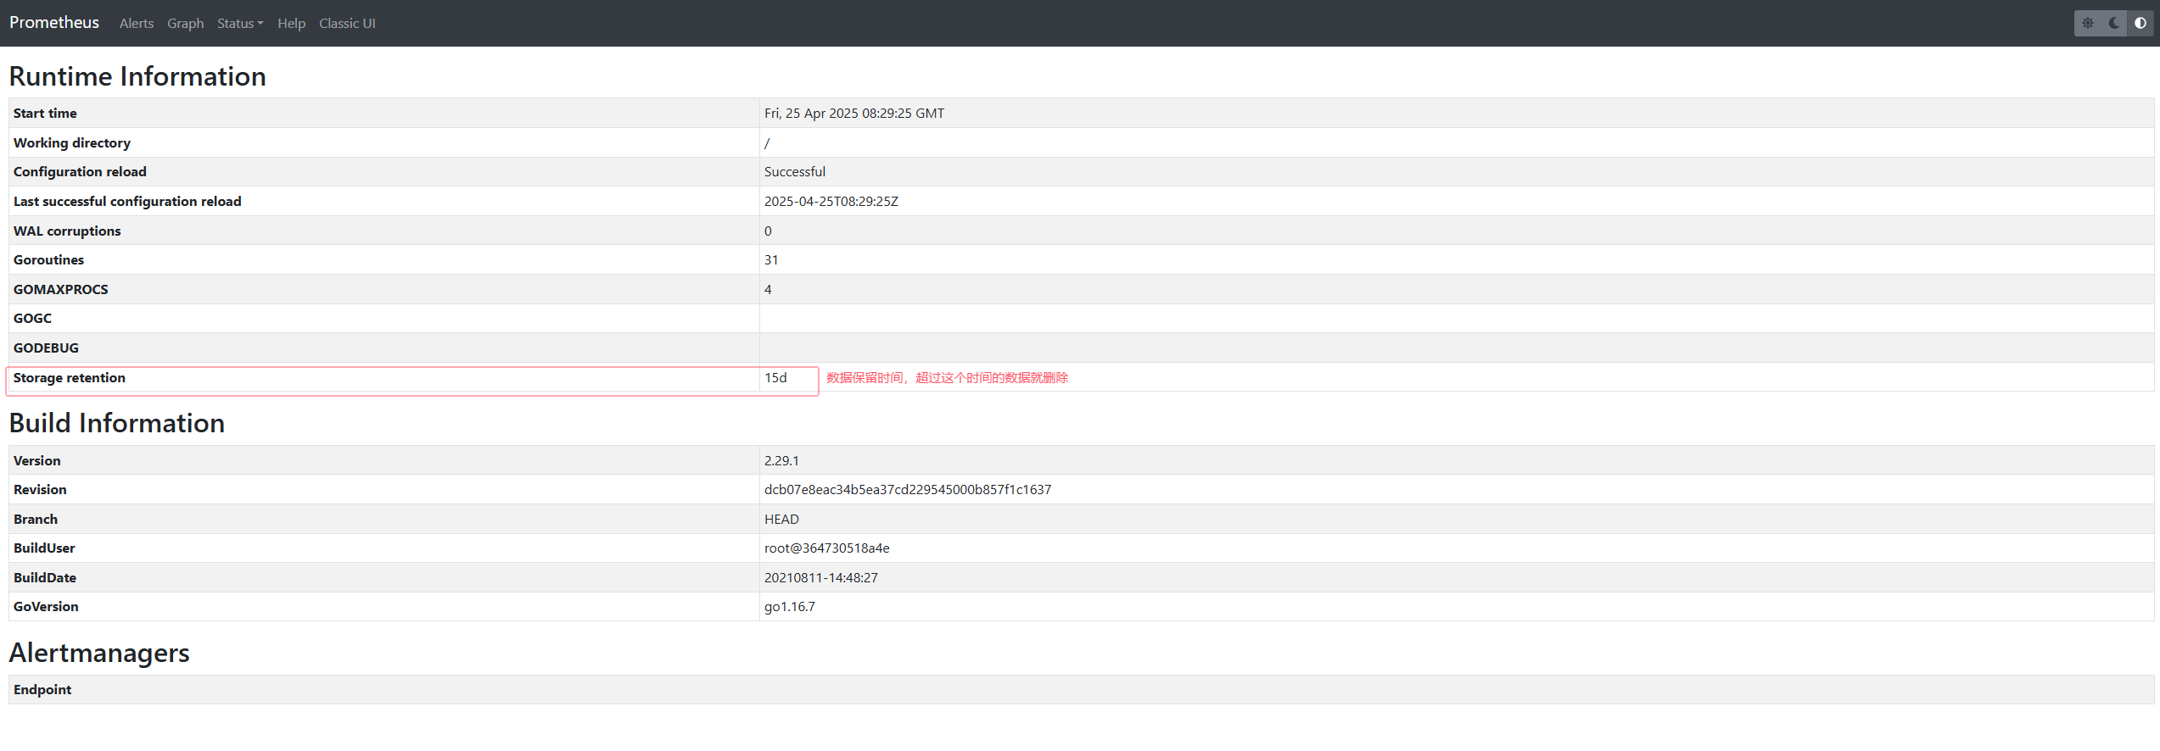Click the 'Start time' row label

45,114
